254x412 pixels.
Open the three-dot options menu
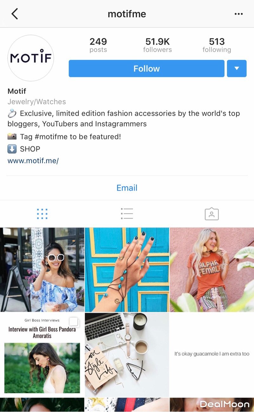(x=238, y=14)
